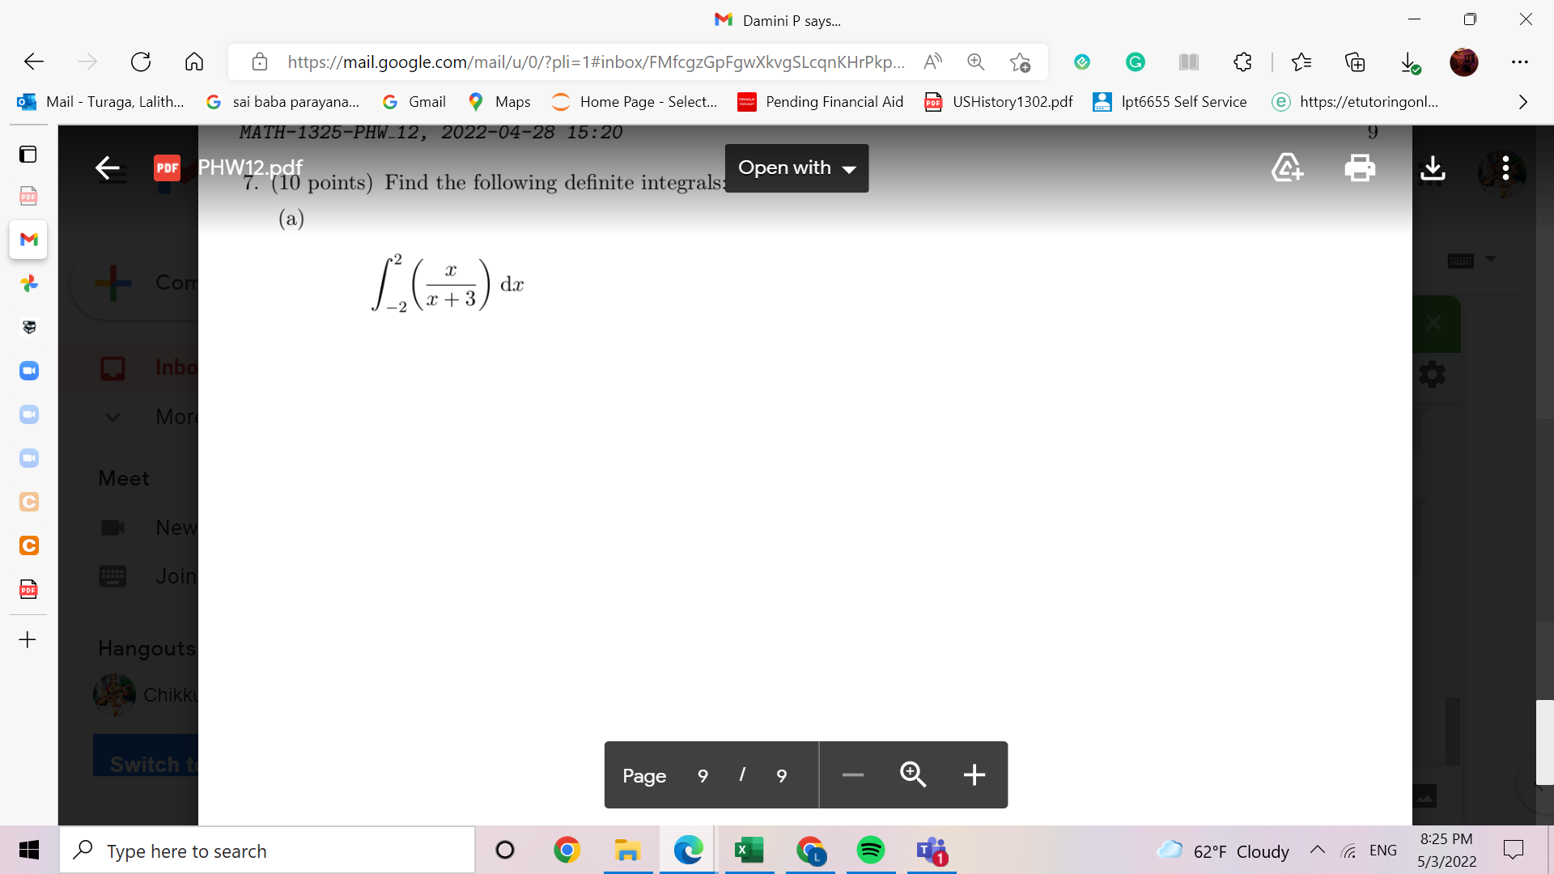The image size is (1554, 874).
Task: Go back to the inbox with the back arrow
Action: pos(108,168)
